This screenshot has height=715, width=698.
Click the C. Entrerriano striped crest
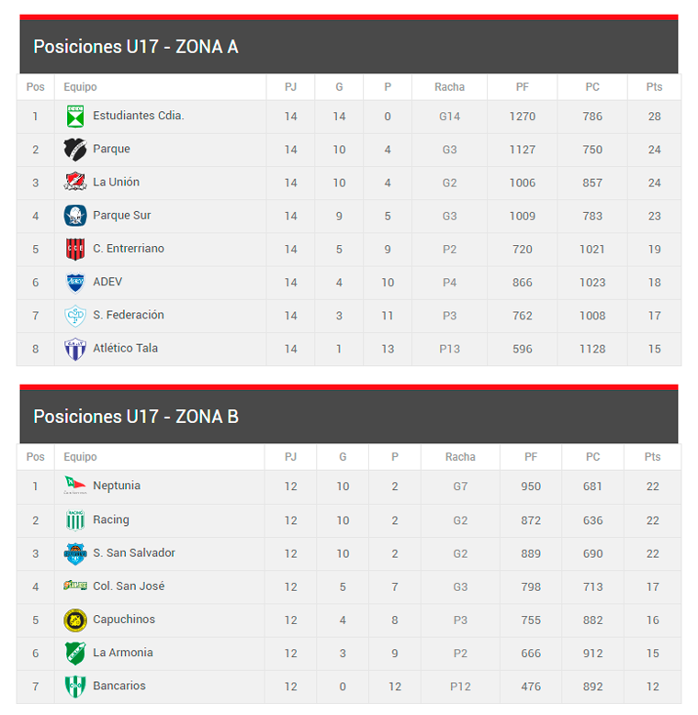pos(75,249)
